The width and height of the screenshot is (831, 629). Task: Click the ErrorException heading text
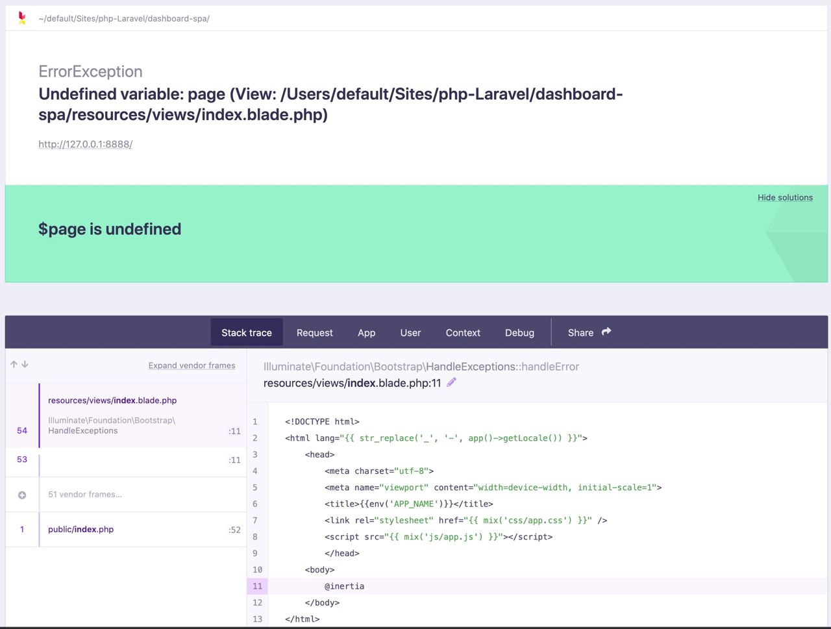tap(90, 71)
